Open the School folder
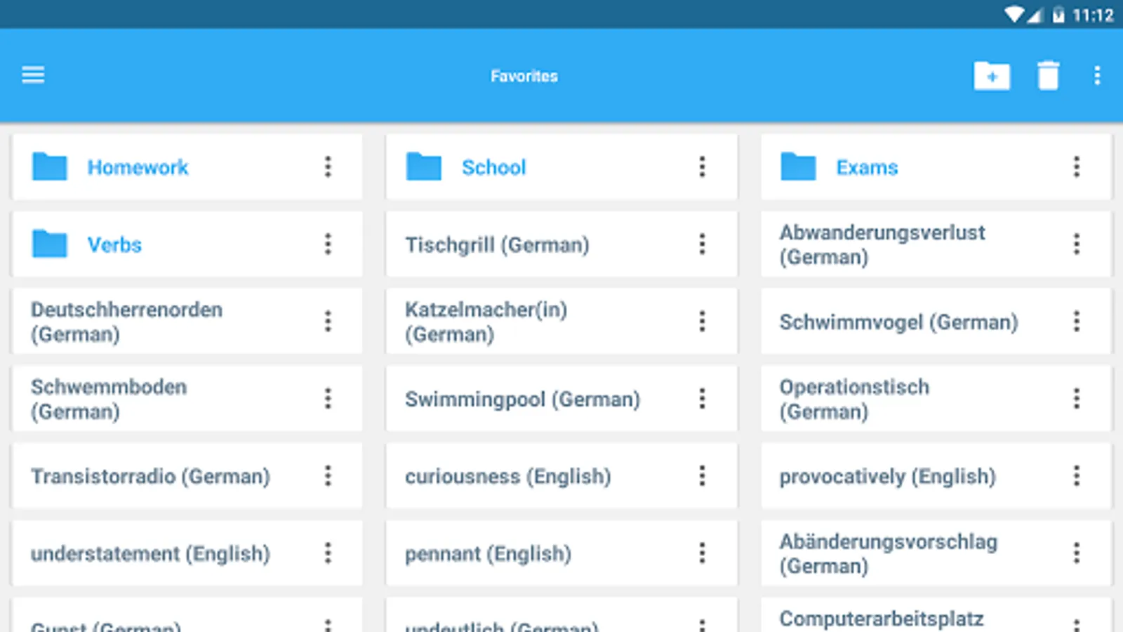The width and height of the screenshot is (1123, 632). pos(561,167)
